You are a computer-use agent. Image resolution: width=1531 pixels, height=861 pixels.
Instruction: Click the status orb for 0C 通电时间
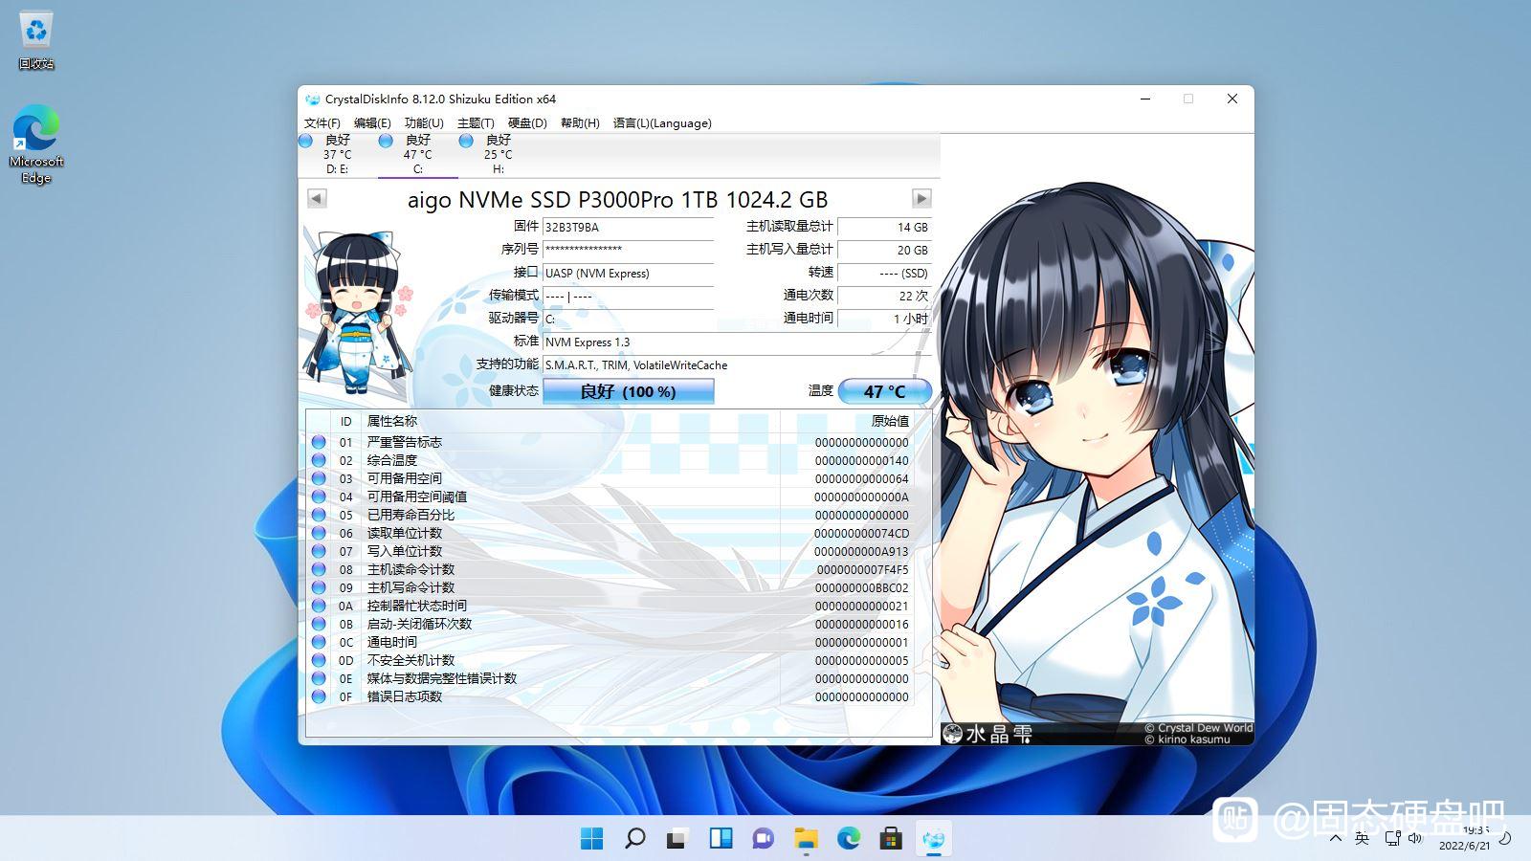point(319,642)
